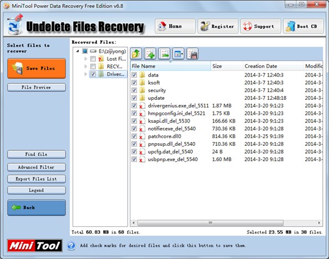Click the security folder icon
The height and width of the screenshot is (259, 329).
(x=143, y=90)
